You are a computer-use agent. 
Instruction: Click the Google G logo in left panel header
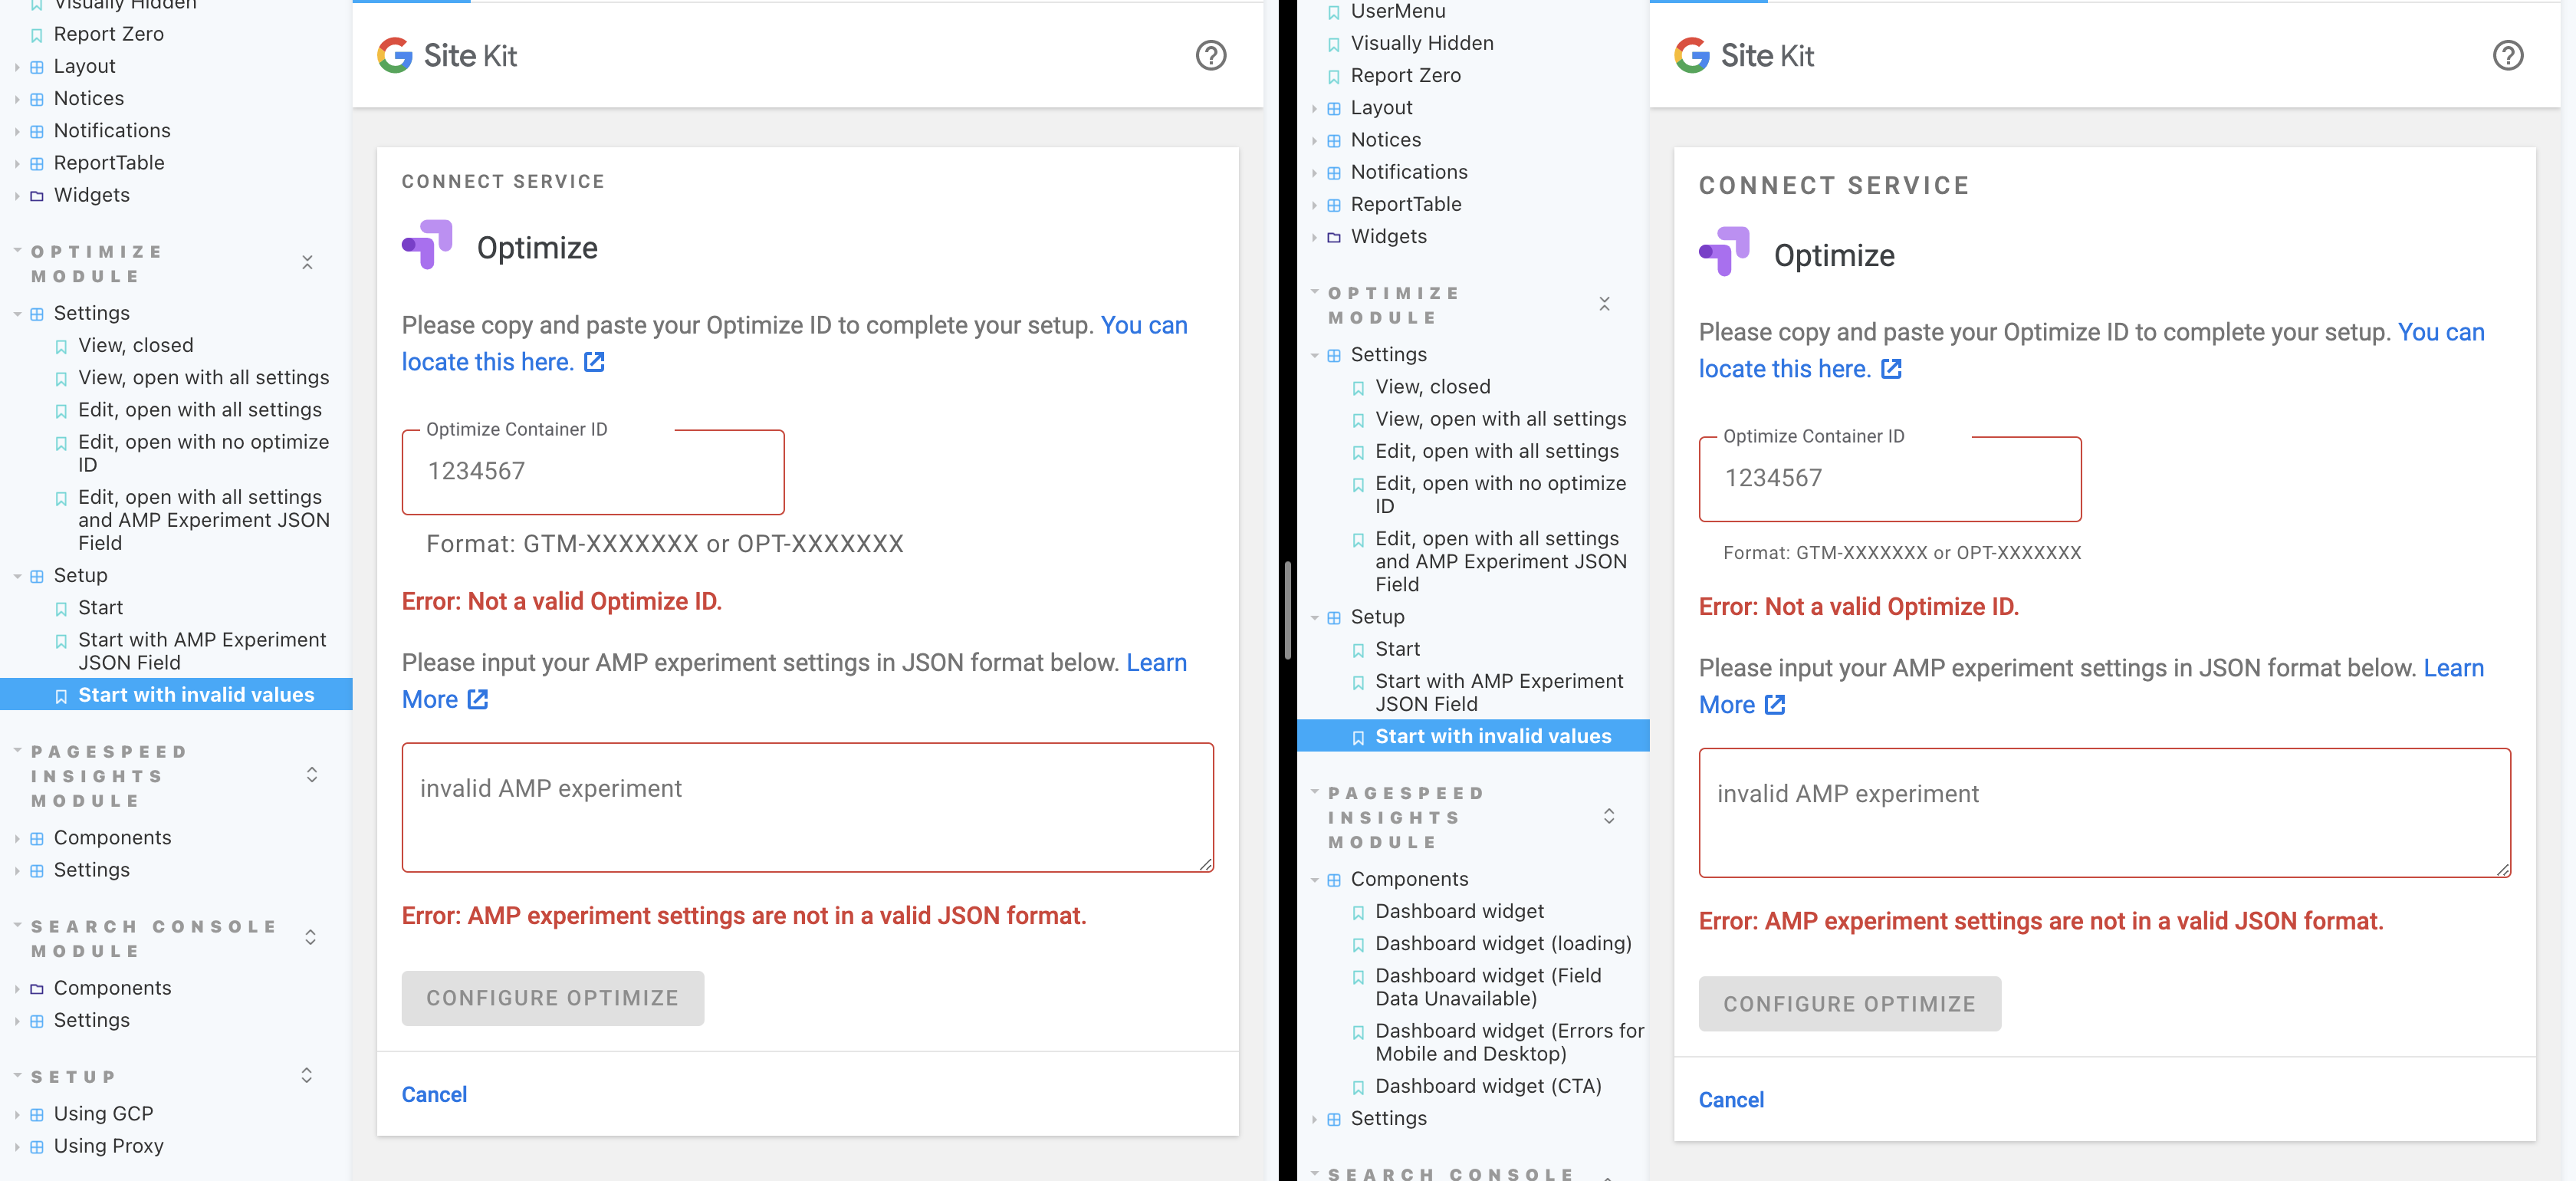click(395, 55)
